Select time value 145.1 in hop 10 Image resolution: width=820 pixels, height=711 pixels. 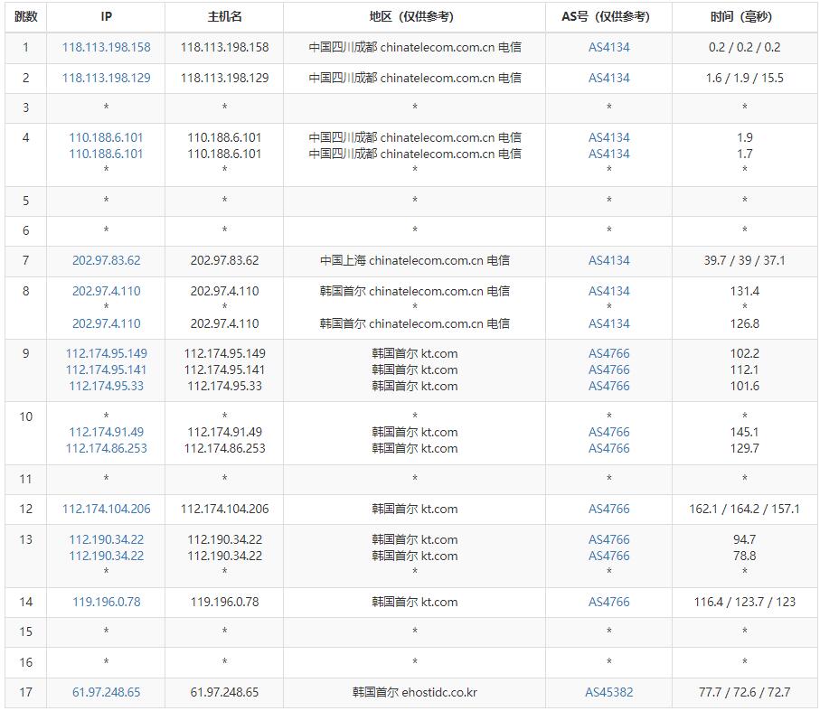[744, 432]
